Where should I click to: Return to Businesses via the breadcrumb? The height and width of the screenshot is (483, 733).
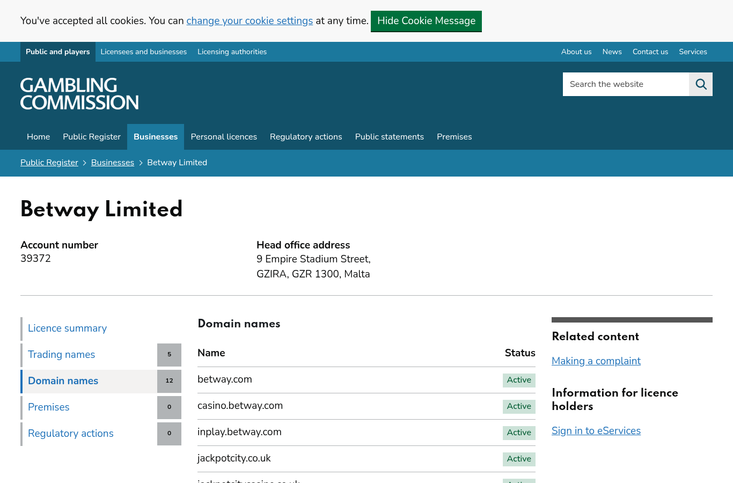pyautogui.click(x=113, y=163)
